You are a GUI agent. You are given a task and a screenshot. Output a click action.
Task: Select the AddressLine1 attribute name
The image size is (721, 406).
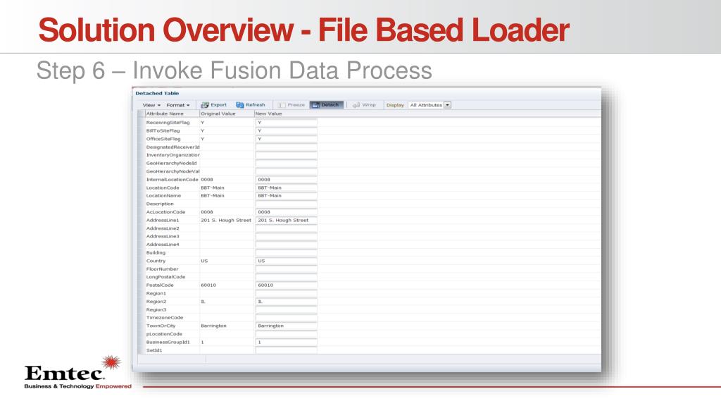(x=163, y=220)
